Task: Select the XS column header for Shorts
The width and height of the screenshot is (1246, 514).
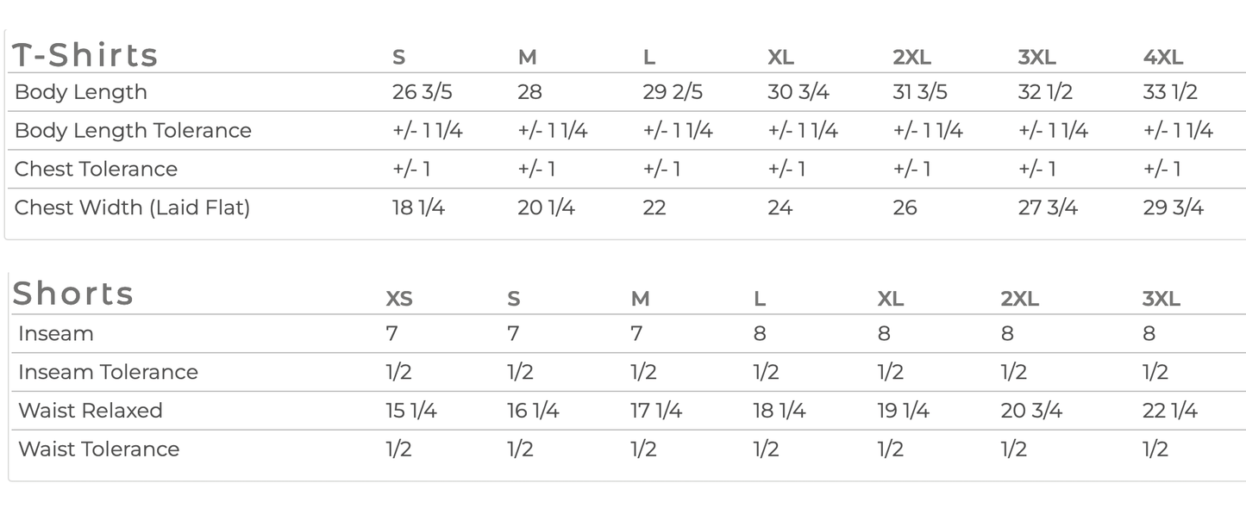Action: [x=399, y=299]
